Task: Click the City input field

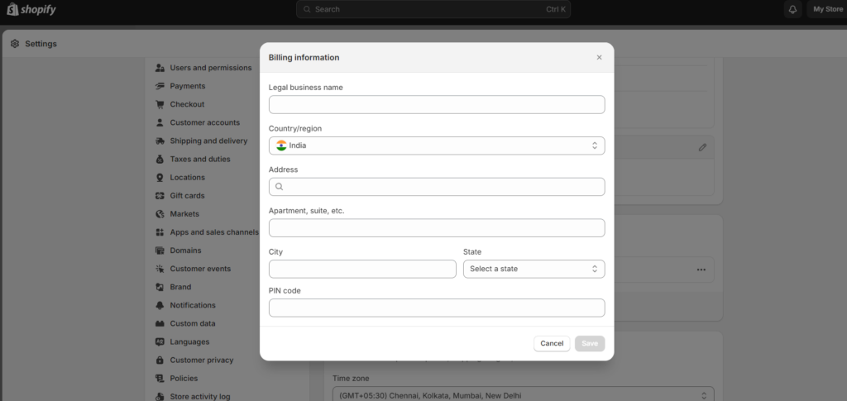Action: [x=362, y=269]
